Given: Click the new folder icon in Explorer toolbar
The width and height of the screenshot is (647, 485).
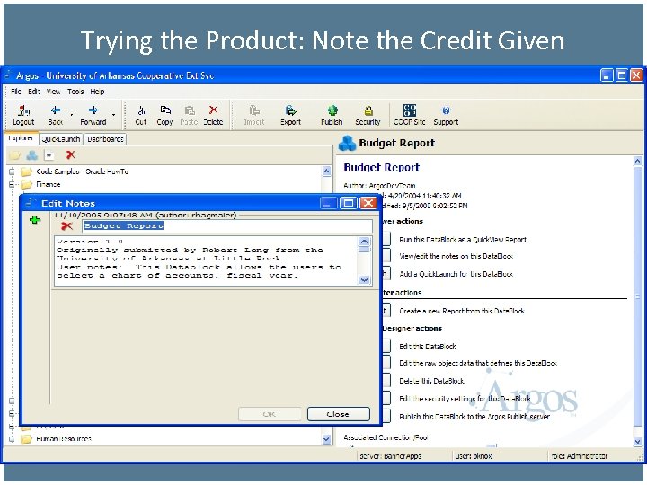Looking at the screenshot, I should (x=15, y=155).
